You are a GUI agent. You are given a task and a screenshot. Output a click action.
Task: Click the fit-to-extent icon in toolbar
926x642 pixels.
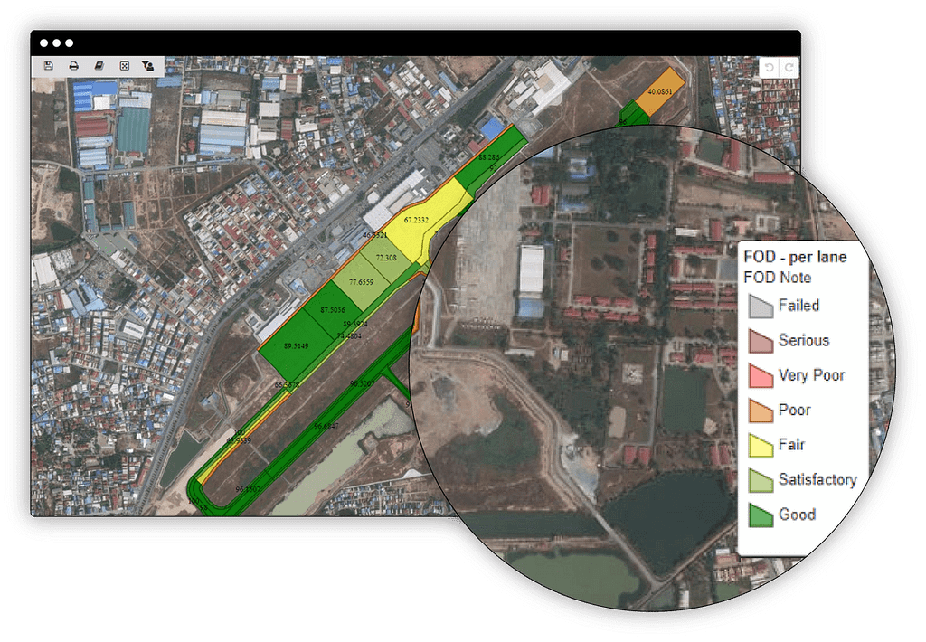point(124,66)
